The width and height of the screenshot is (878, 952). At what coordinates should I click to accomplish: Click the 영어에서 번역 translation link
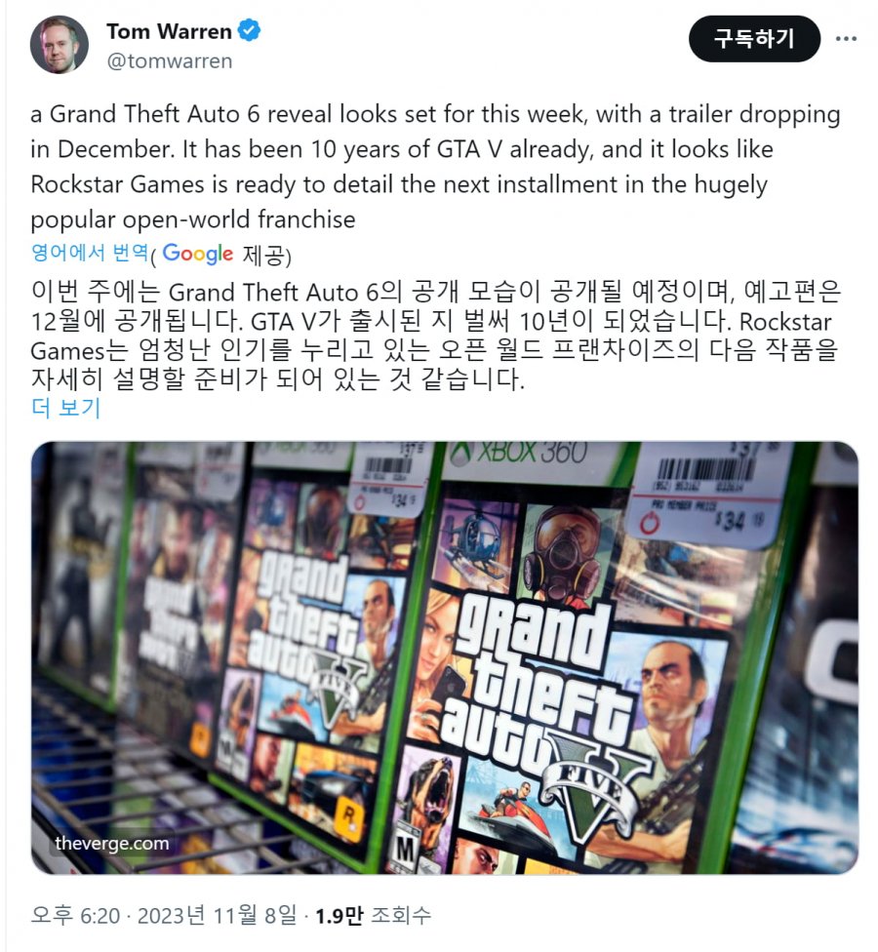click(90, 252)
